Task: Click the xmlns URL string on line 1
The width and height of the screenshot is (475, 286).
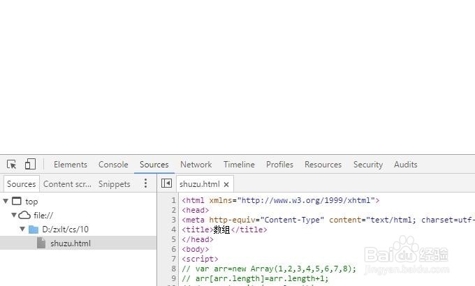Action: coord(306,200)
